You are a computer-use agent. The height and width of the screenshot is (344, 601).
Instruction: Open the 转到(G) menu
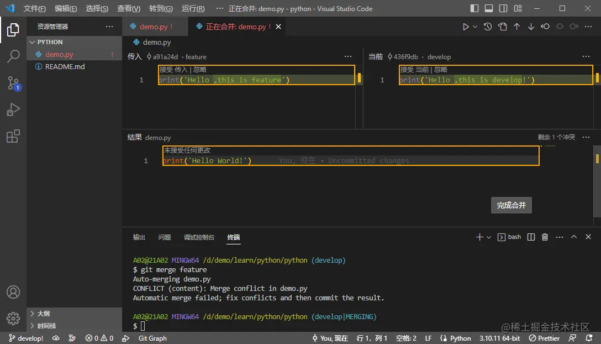pyautogui.click(x=161, y=8)
